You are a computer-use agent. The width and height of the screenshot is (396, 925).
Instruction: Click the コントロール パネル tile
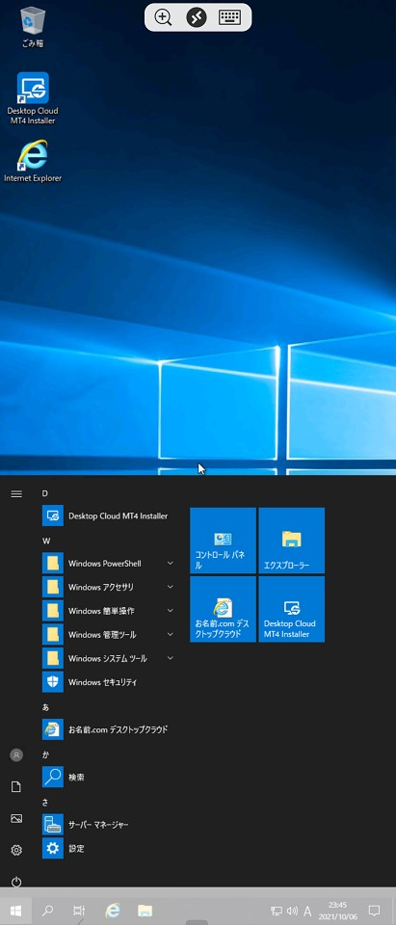pyautogui.click(x=224, y=541)
